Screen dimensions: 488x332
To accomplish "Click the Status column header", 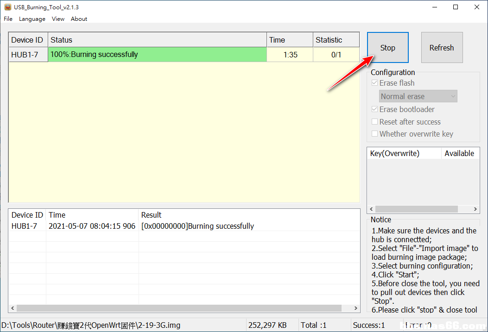I will (157, 40).
